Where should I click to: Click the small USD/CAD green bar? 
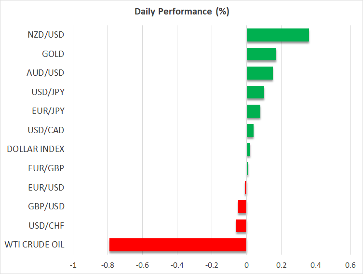click(x=250, y=130)
